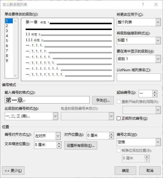163x178 pixels.
Task: Toggle the 重新开始列表的间隔 checkbox
Action: [118, 102]
